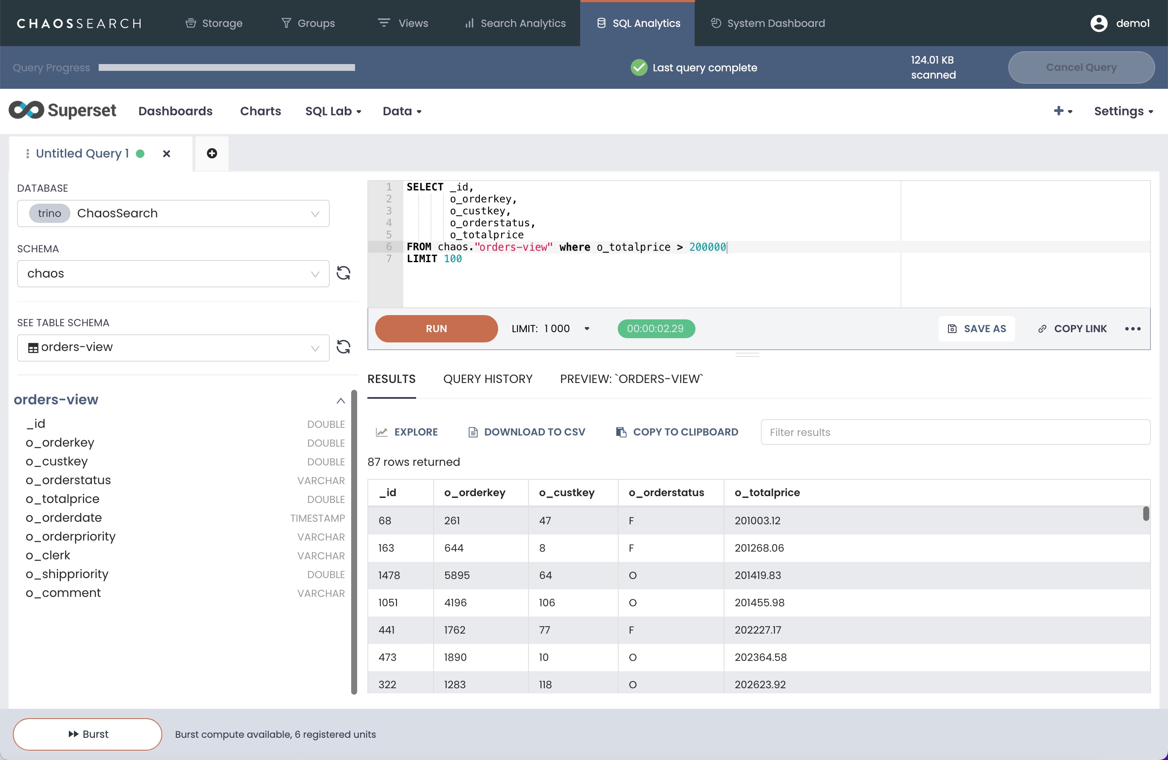
Task: Click the Query Progress bar
Action: 226,67
